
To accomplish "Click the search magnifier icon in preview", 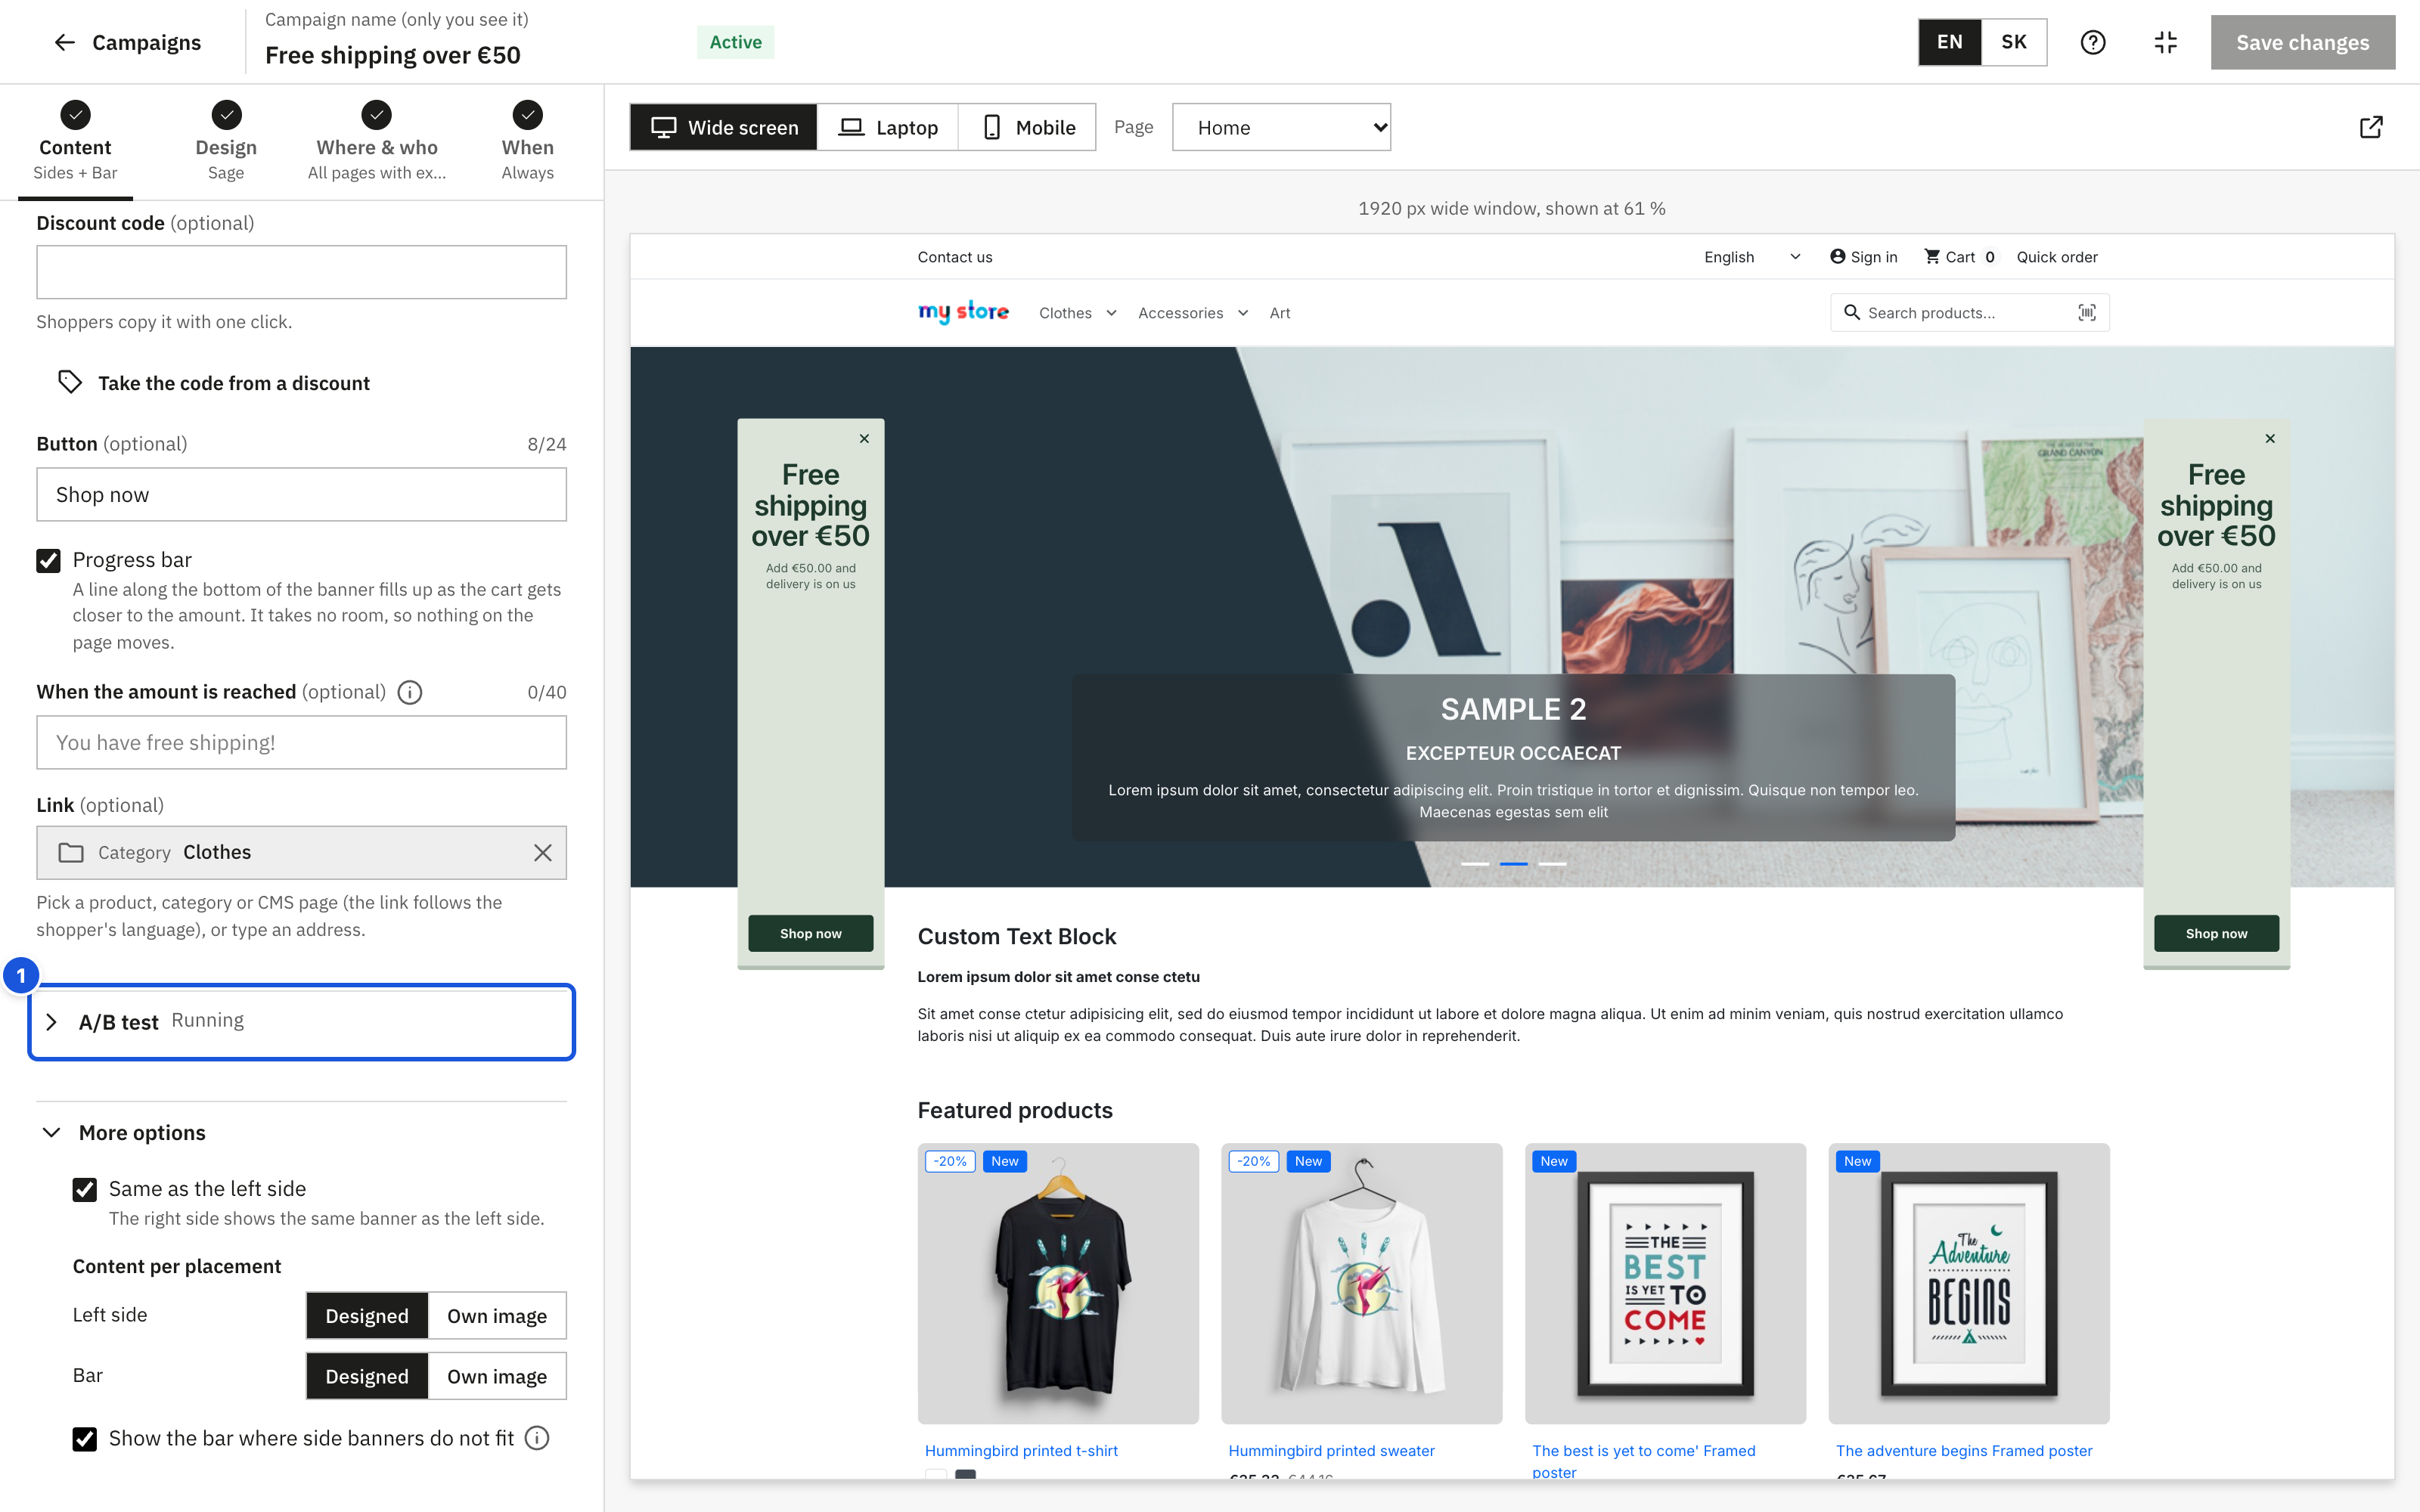I will pyautogui.click(x=1852, y=312).
